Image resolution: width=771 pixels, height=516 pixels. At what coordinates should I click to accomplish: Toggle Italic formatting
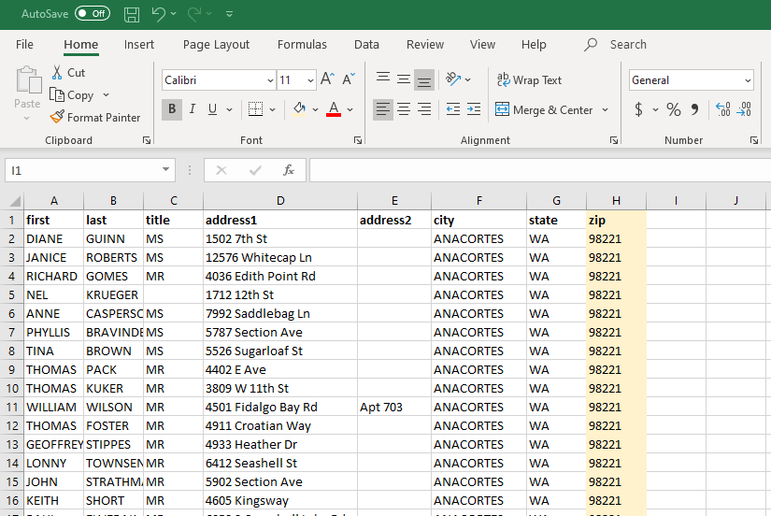193,109
